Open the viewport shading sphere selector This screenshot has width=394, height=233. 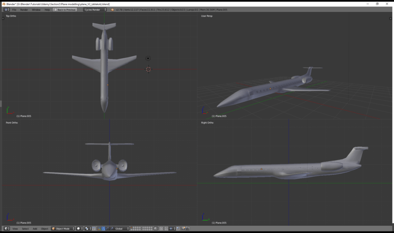coord(80,228)
